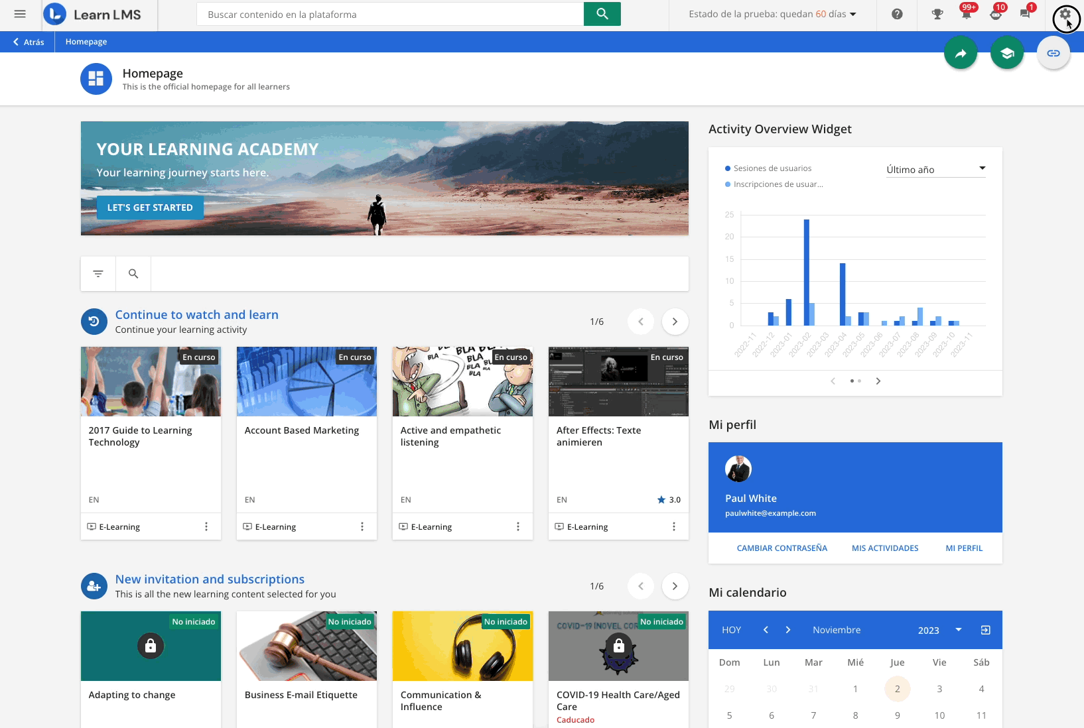1084x728 pixels.
Task: Open options for 2017 Guide to Learning Technology
Action: (x=206, y=526)
